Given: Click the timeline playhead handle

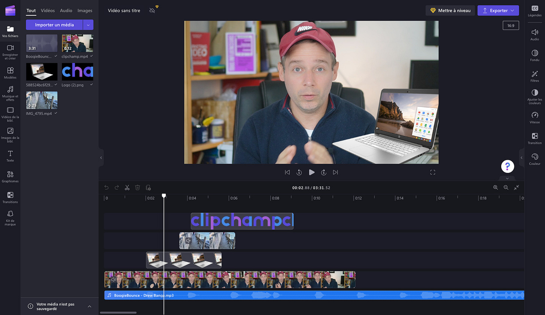Looking at the screenshot, I should click(x=164, y=196).
